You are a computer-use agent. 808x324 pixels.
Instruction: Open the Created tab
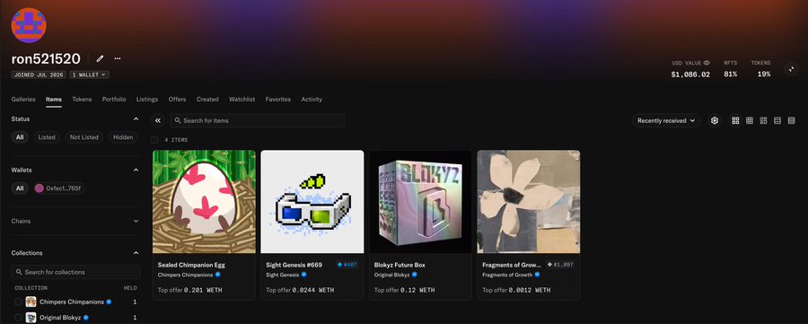tap(207, 100)
